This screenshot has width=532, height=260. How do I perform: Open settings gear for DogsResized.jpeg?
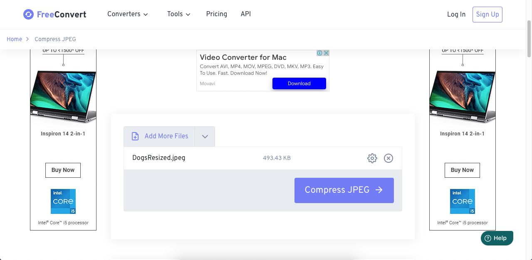click(x=372, y=158)
